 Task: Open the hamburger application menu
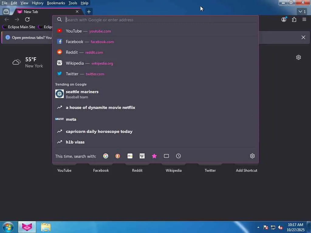click(304, 19)
